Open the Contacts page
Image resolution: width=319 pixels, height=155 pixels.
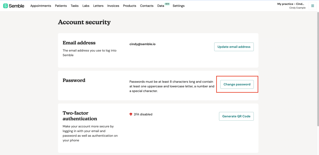(x=147, y=6)
